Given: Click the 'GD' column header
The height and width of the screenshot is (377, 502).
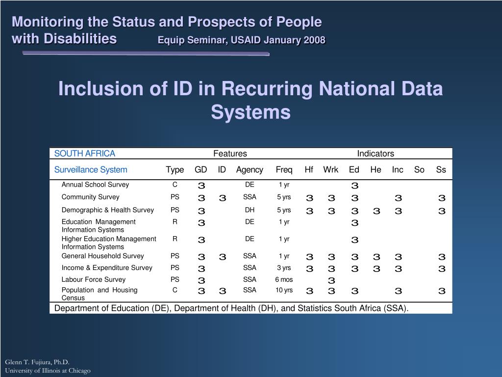Looking at the screenshot, I should 201,169.
